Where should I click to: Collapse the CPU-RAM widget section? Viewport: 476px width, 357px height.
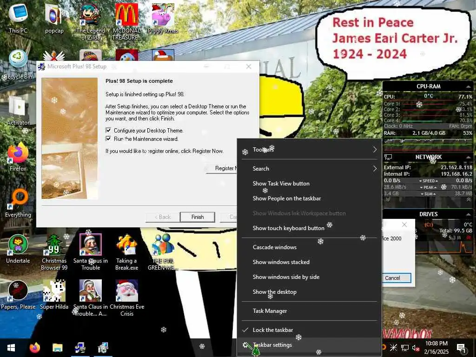pyautogui.click(x=469, y=87)
